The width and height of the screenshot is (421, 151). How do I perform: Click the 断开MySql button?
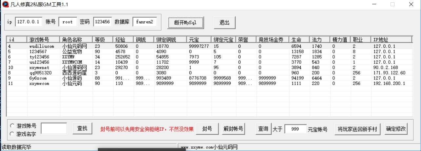186,22
